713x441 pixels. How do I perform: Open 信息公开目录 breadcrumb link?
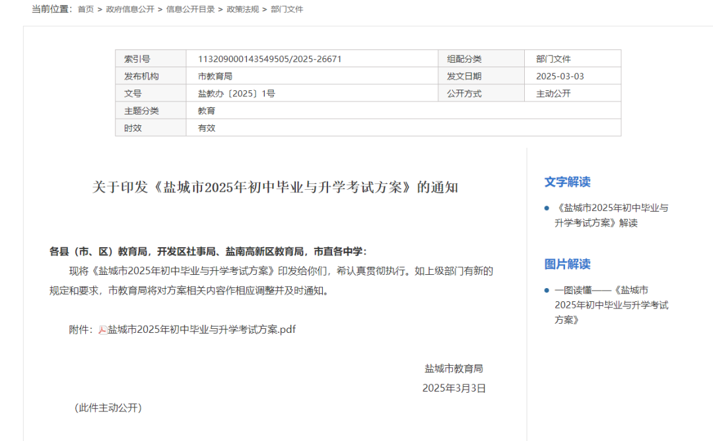(x=190, y=9)
